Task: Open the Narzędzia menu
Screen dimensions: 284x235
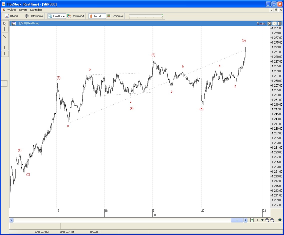Action: pyautogui.click(x=36, y=10)
